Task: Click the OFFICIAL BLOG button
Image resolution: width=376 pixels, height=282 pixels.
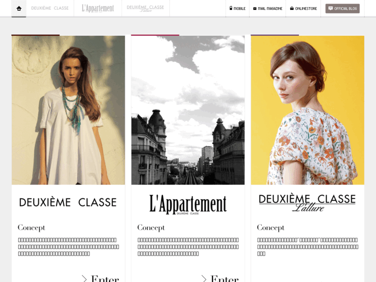Action: 342,8
